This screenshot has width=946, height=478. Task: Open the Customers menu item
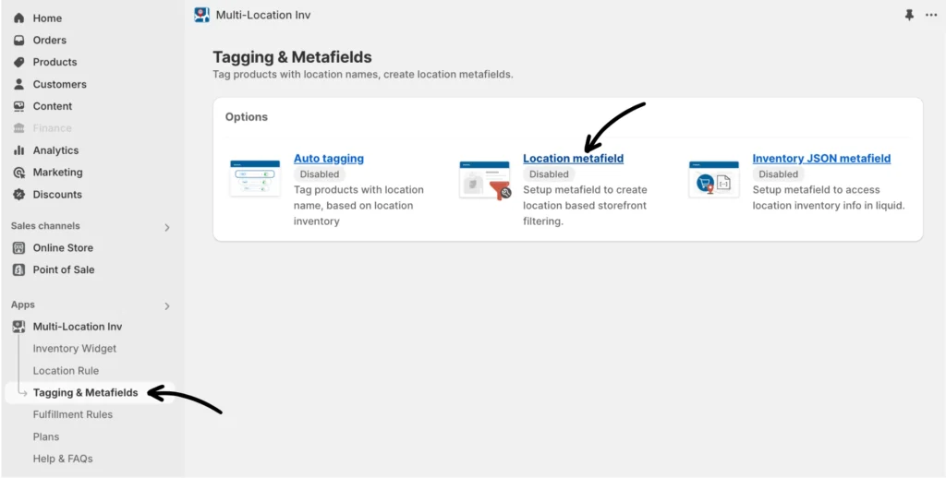pos(59,84)
